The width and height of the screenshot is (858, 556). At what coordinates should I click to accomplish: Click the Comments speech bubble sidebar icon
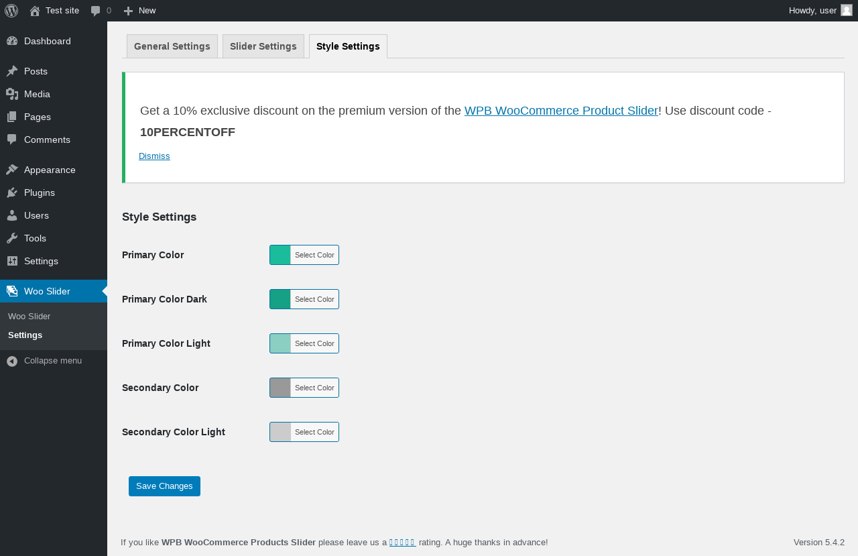click(x=12, y=140)
